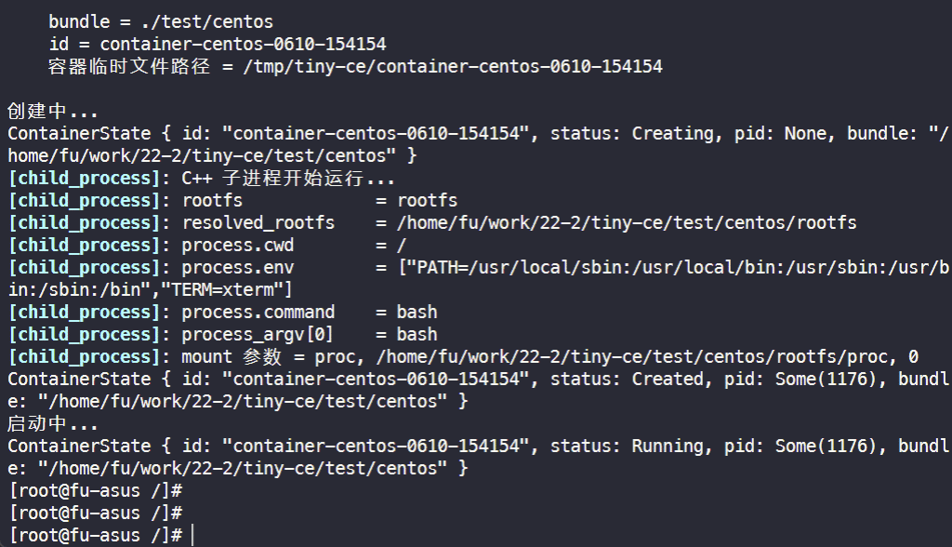Click the 创建中... status line
Viewport: 952px width, 547px height.
tap(52, 112)
